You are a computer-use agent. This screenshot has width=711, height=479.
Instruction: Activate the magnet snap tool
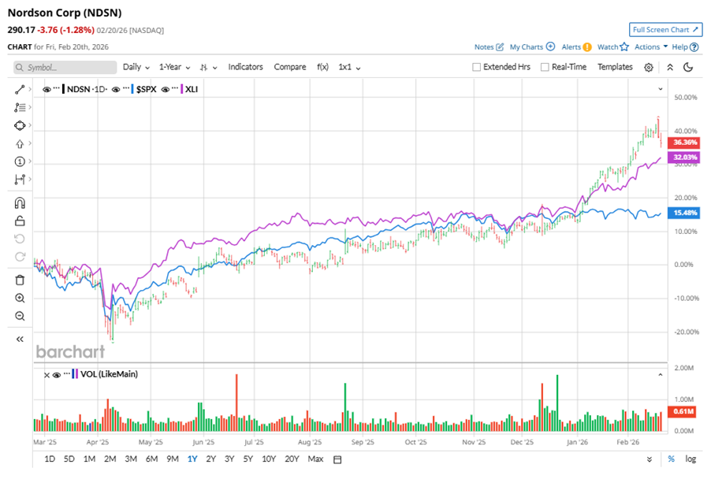(x=18, y=202)
